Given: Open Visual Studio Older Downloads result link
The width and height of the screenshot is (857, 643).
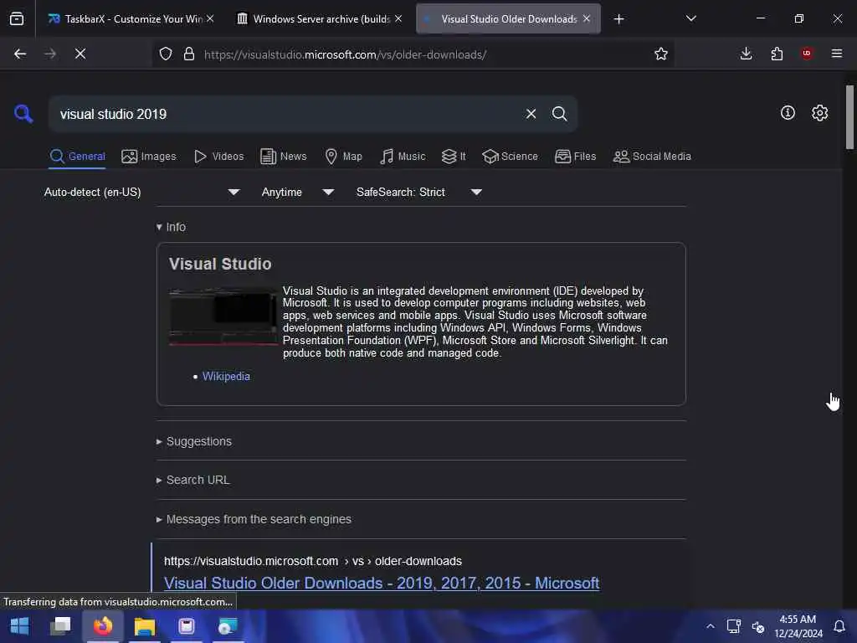Looking at the screenshot, I should click(382, 584).
